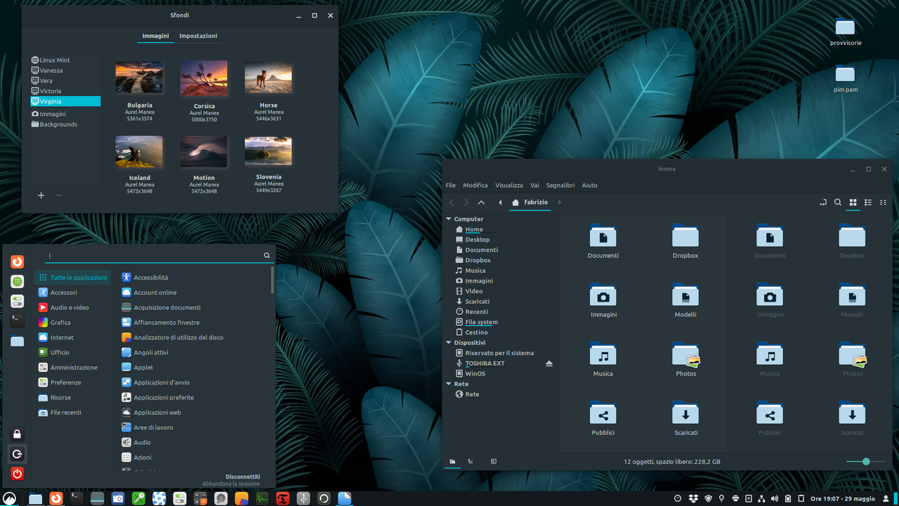Select the Preferenze menu category
This screenshot has width=899, height=506.
coord(72,382)
